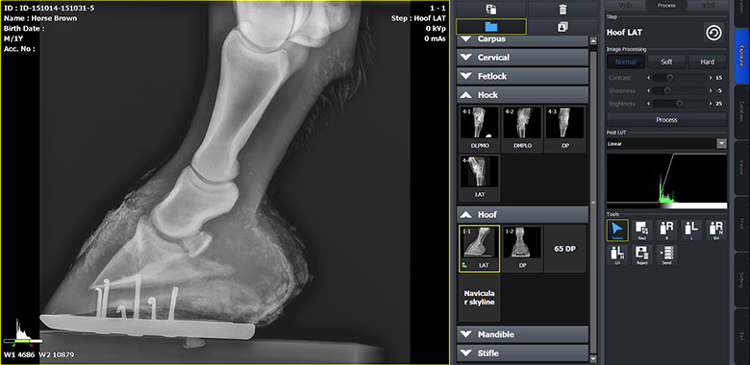This screenshot has height=365, width=750.
Task: Open the Hock LAT thumbnail
Action: click(479, 178)
